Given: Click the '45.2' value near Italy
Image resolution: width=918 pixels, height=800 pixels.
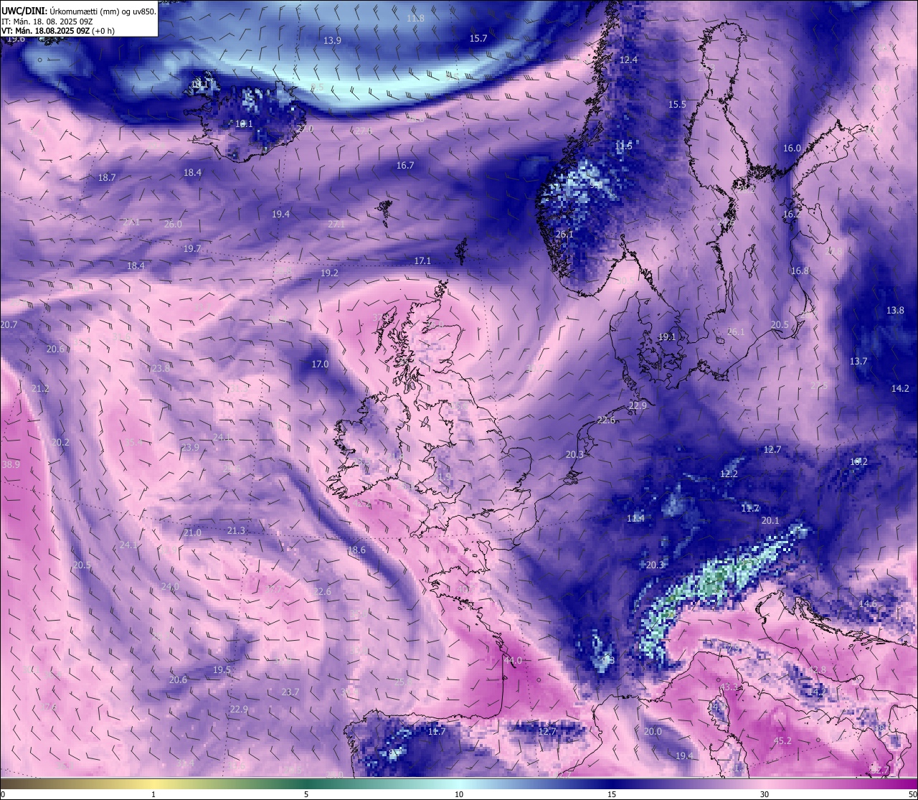Looking at the screenshot, I should 783,740.
